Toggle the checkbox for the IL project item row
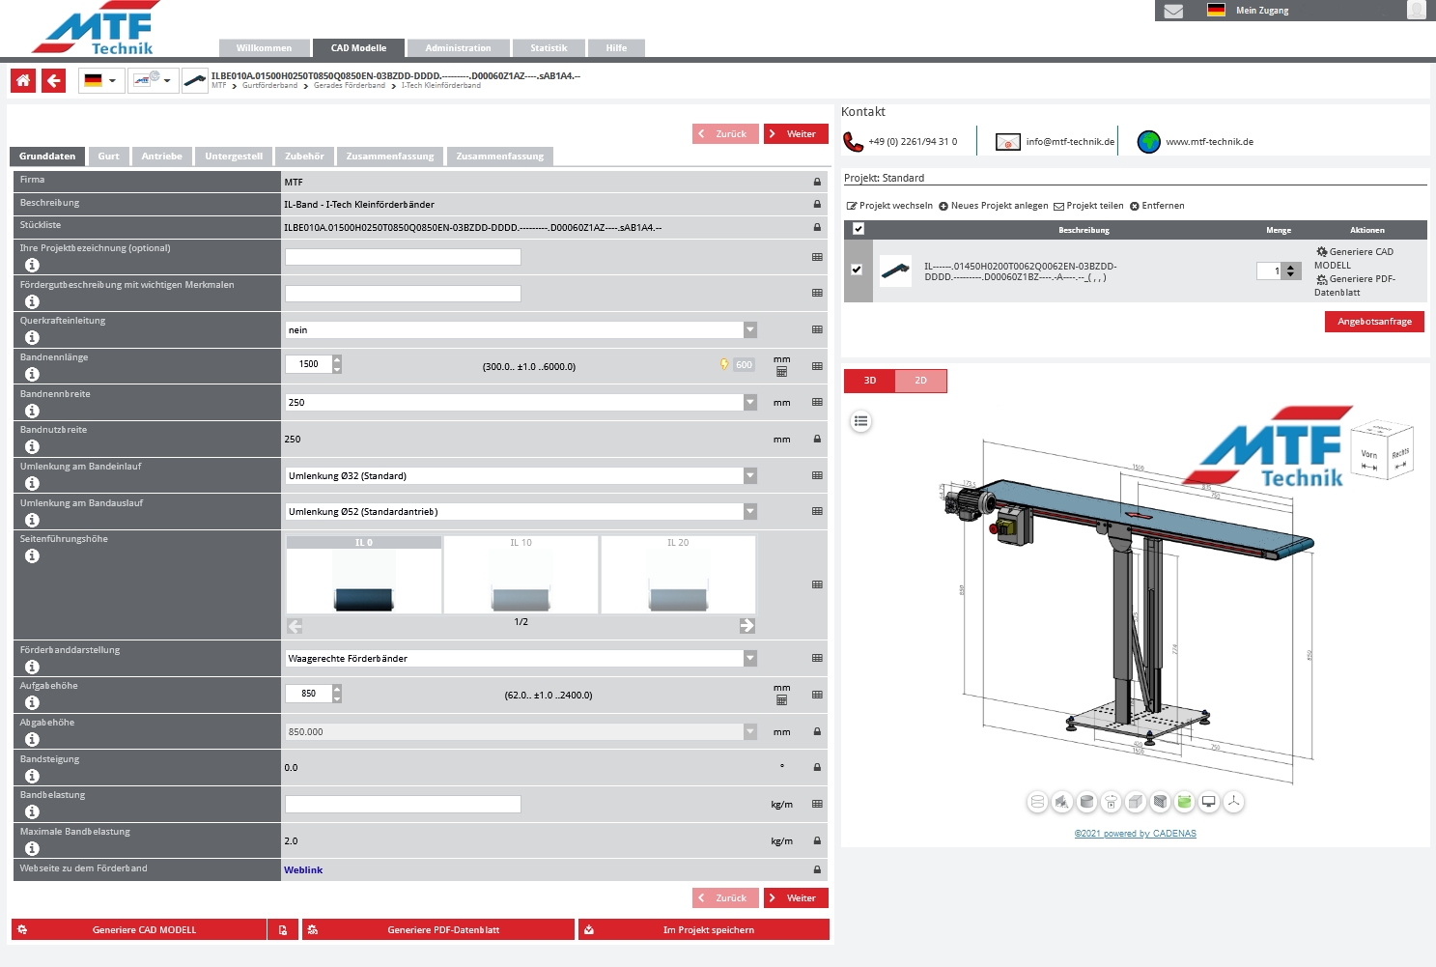 click(x=857, y=270)
